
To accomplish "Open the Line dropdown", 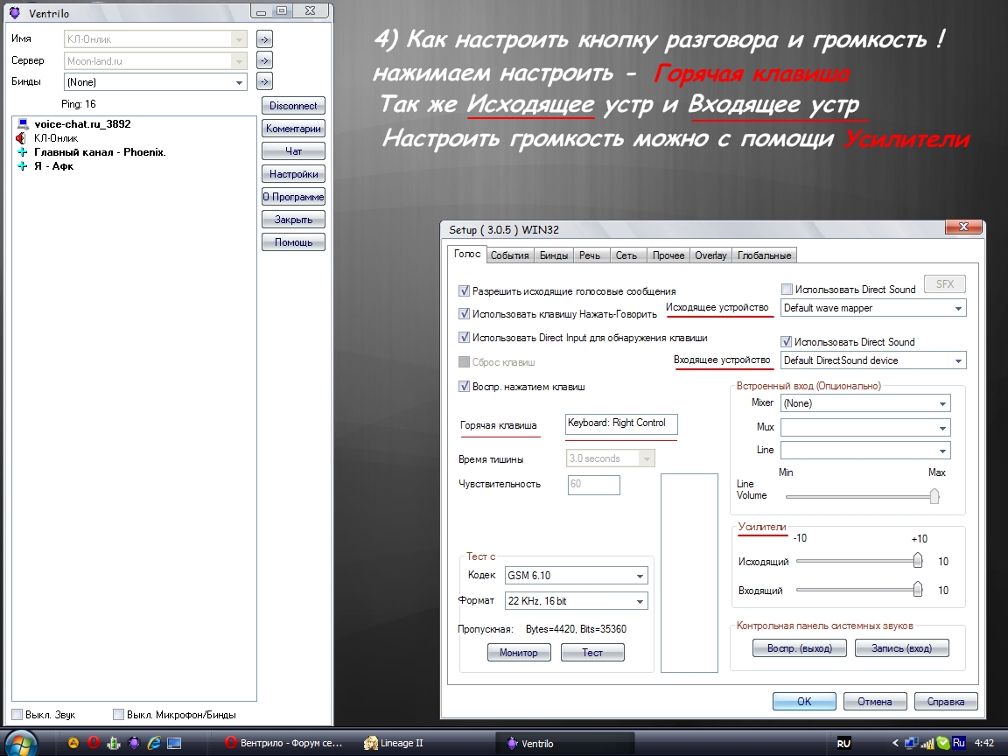I will (x=865, y=450).
